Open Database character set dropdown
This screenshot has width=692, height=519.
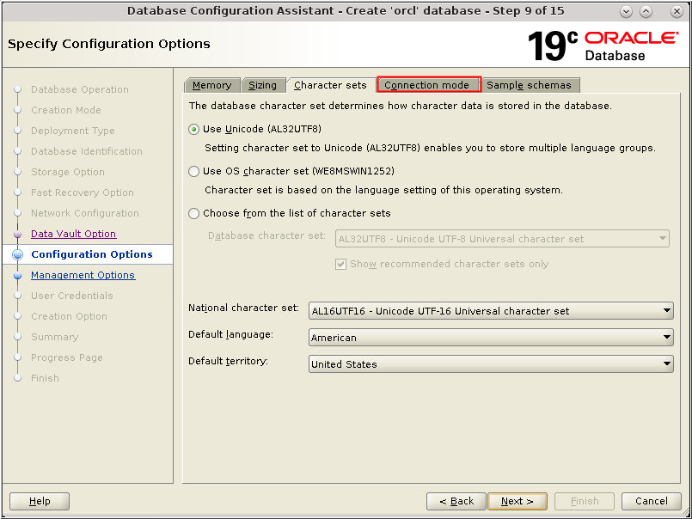[x=502, y=239]
